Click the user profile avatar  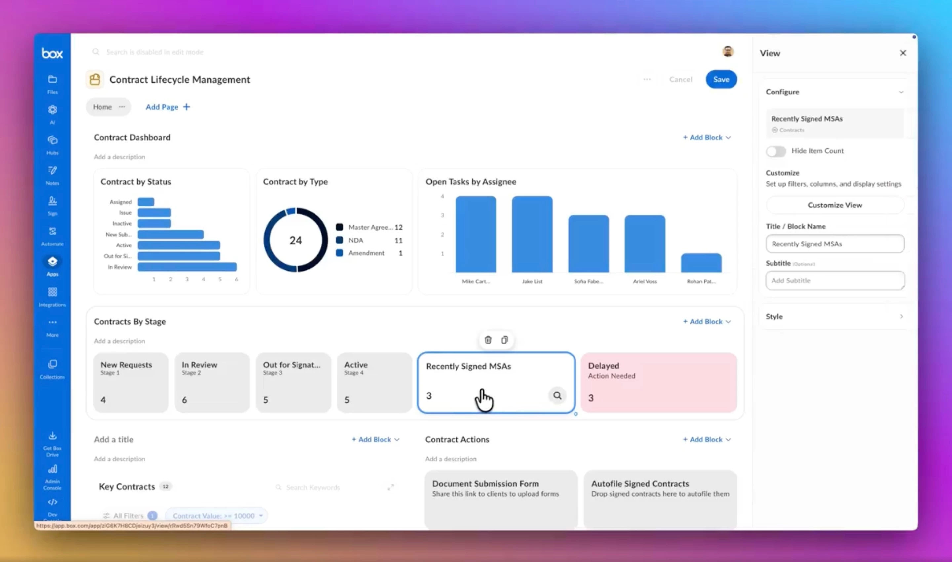[x=728, y=52]
